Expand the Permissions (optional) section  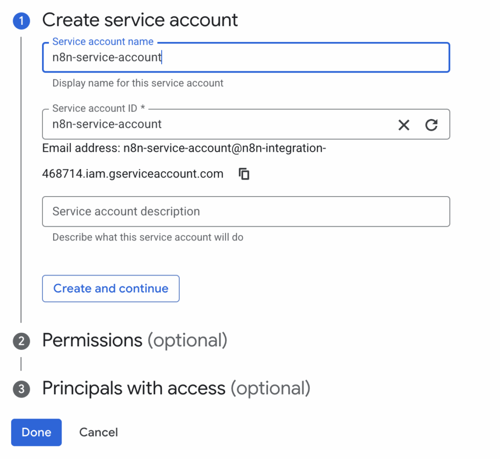(135, 340)
